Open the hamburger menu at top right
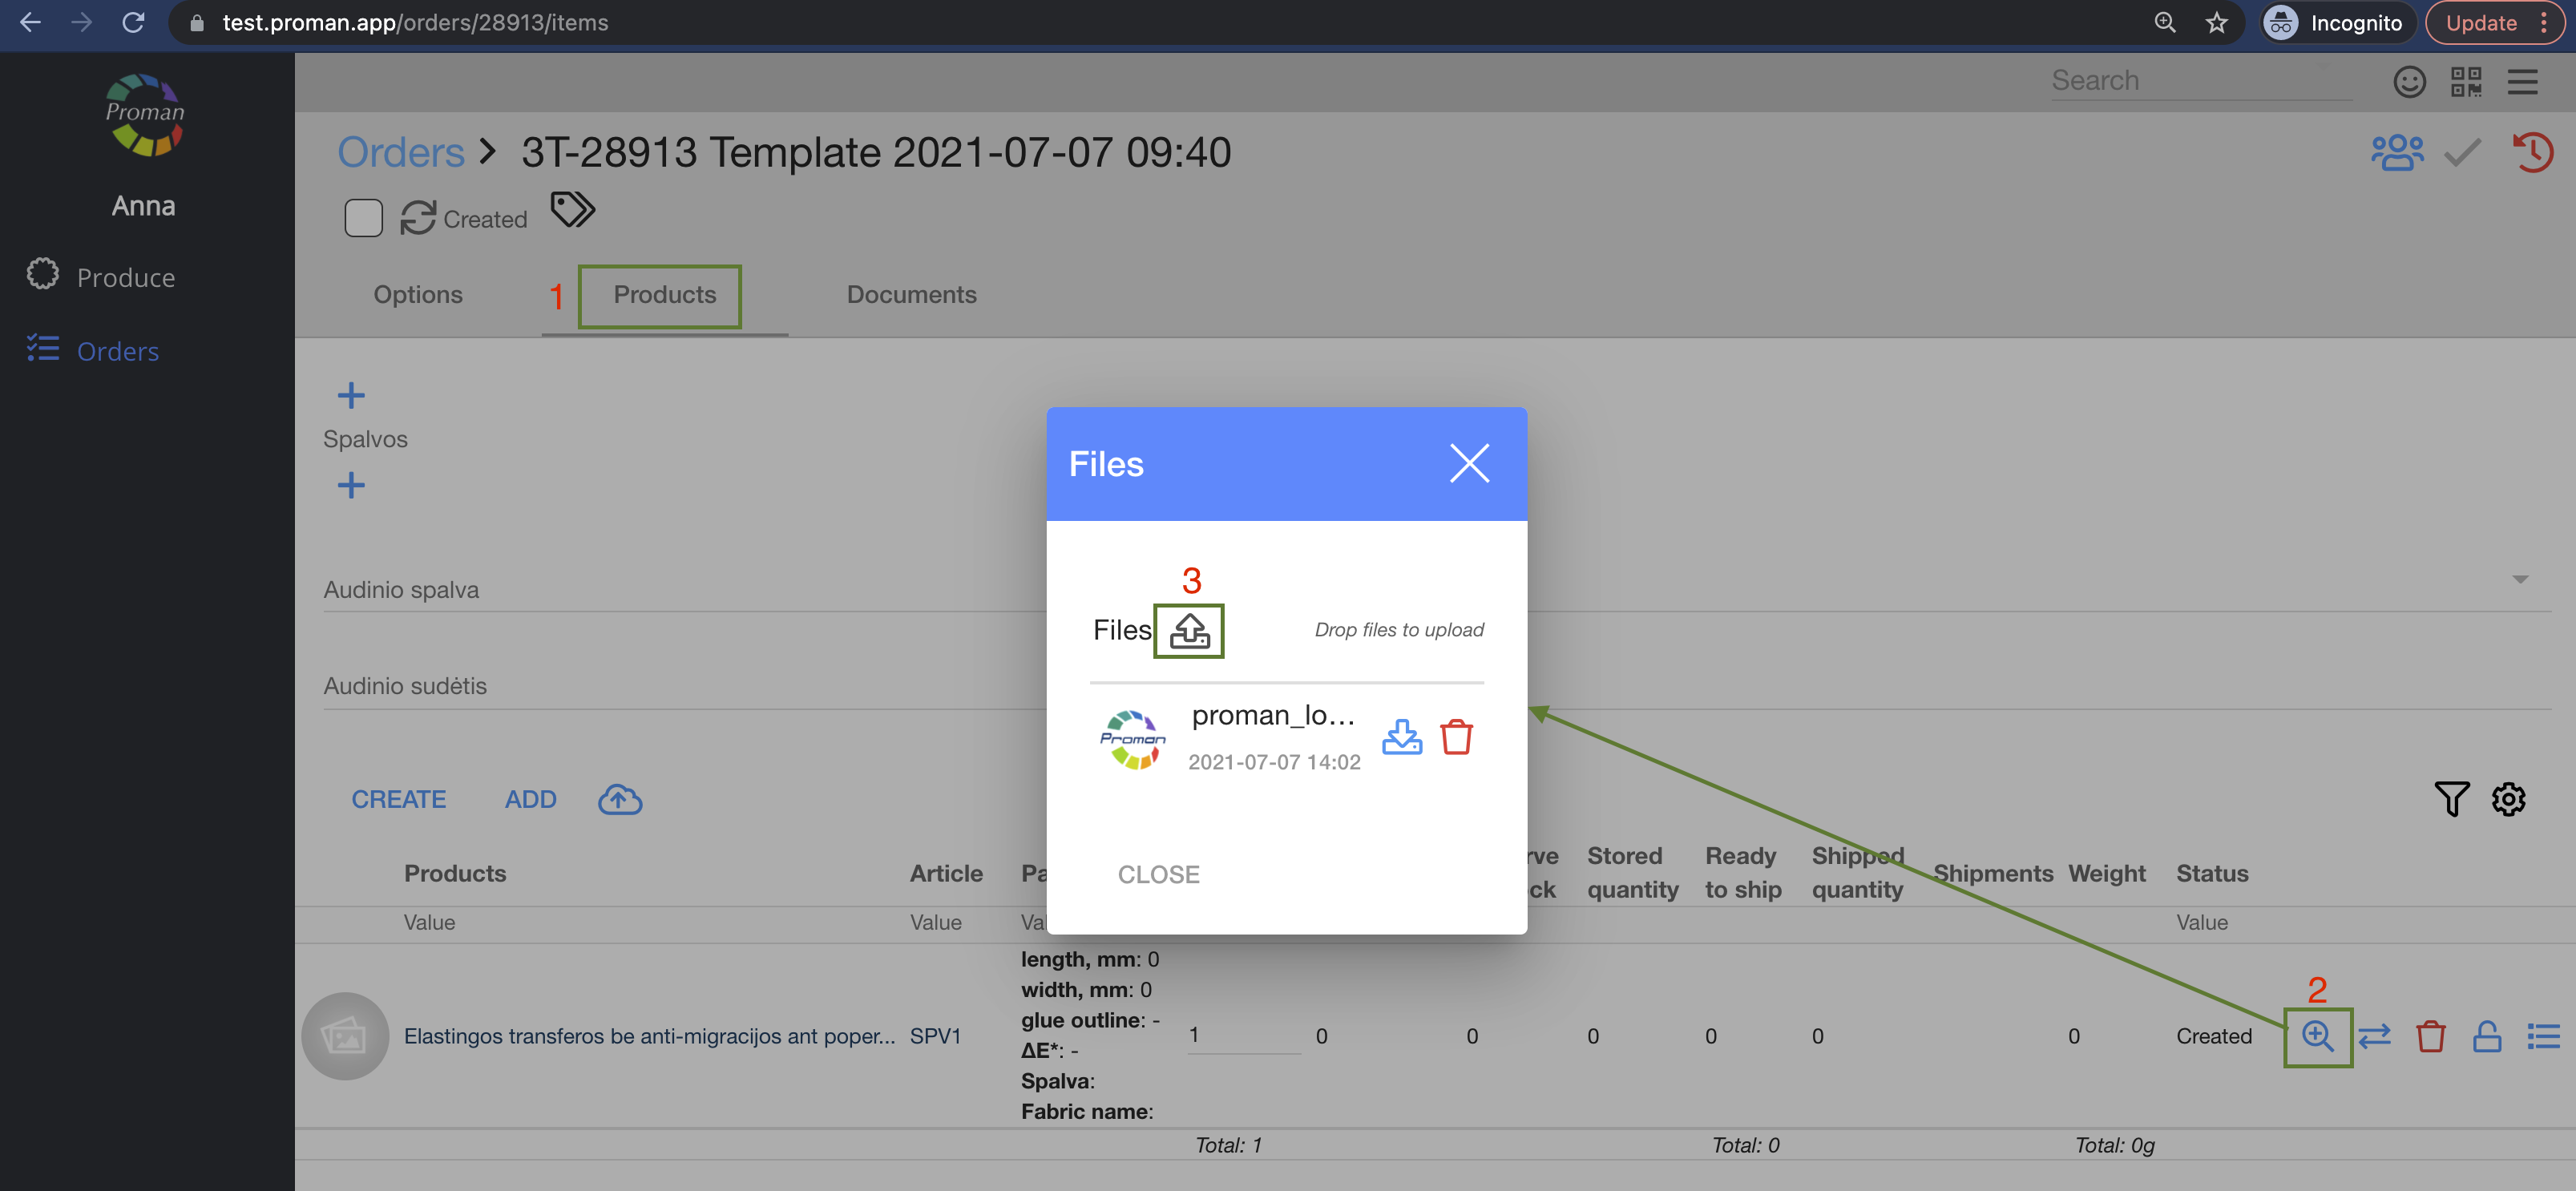Image resolution: width=2576 pixels, height=1191 pixels. 2522,81
